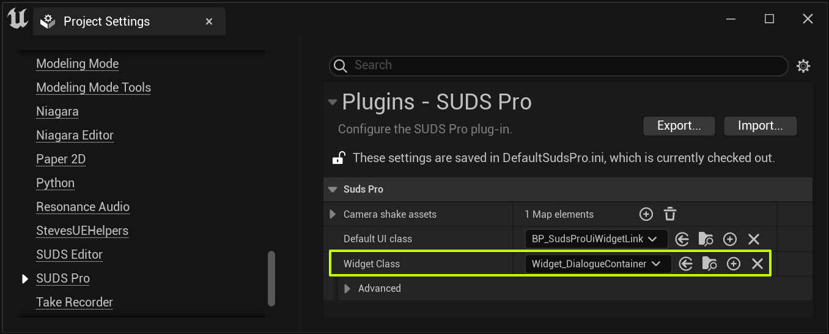Viewport: 829px width, 334px height.
Task: Open Modeling Mode settings
Action: click(x=77, y=64)
